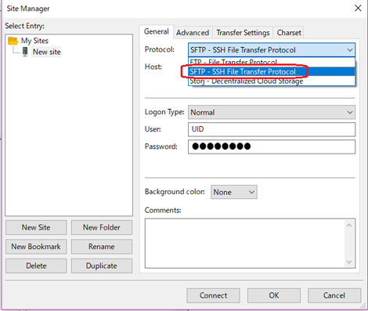Click the Cancel button
The width and height of the screenshot is (368, 311).
[334, 295]
